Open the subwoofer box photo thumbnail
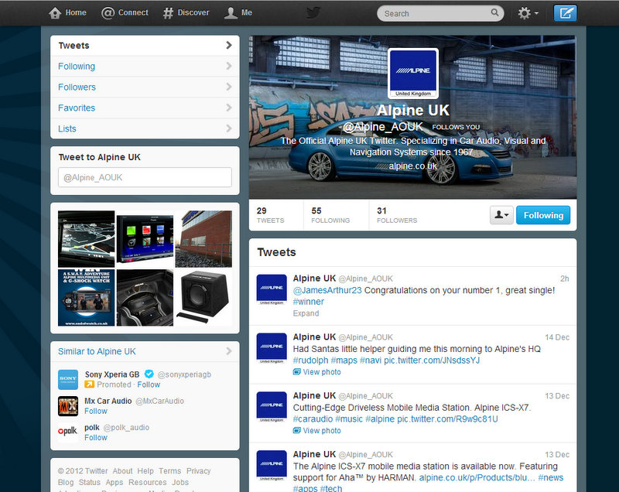 tap(203, 298)
